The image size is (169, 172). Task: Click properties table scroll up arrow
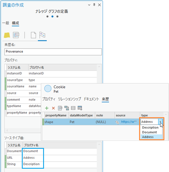pyautogui.click(x=99, y=67)
